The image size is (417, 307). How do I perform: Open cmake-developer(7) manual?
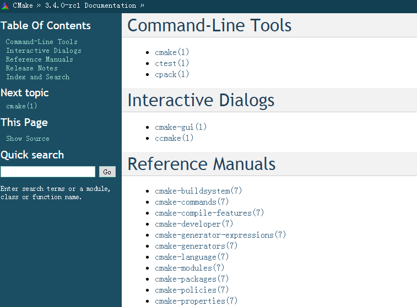tap(194, 224)
